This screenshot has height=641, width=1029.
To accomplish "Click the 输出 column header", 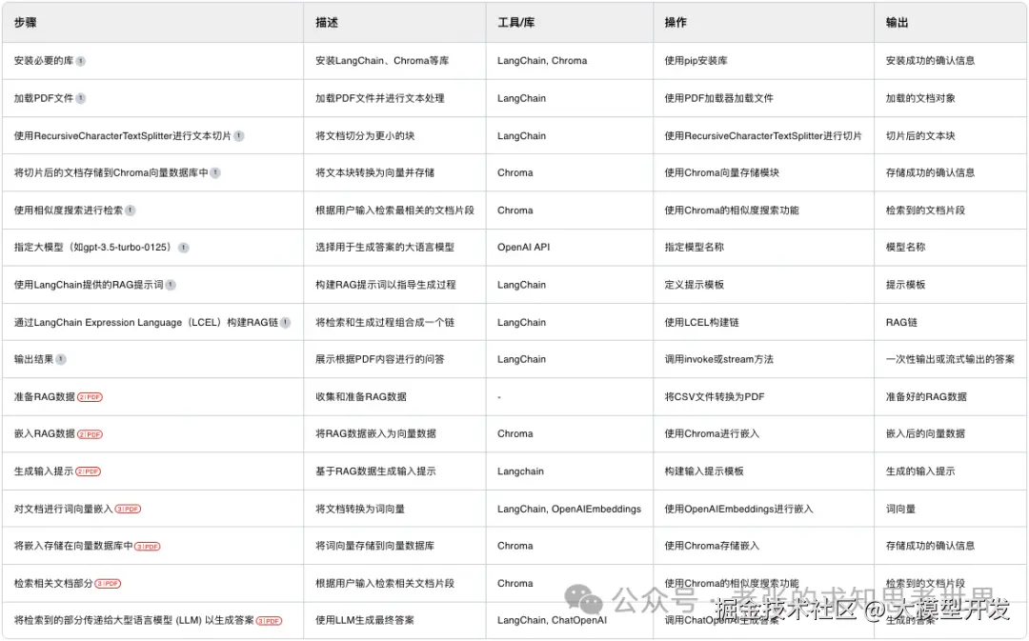I will [896, 22].
